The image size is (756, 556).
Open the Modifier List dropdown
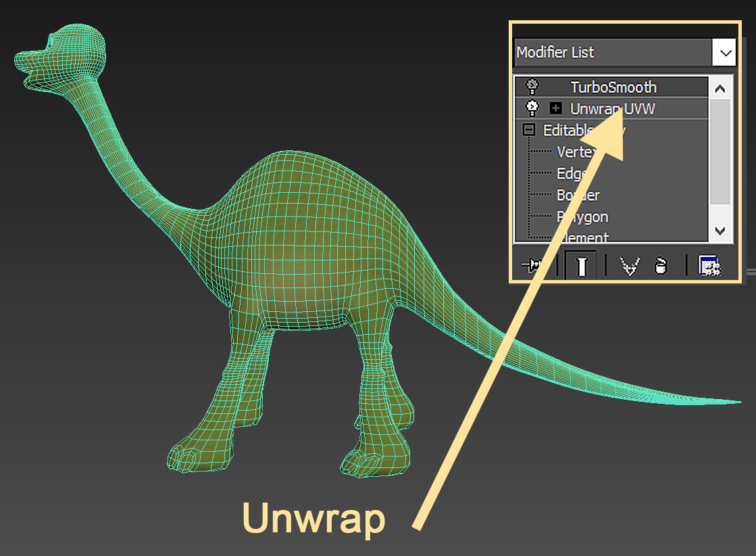click(x=725, y=52)
